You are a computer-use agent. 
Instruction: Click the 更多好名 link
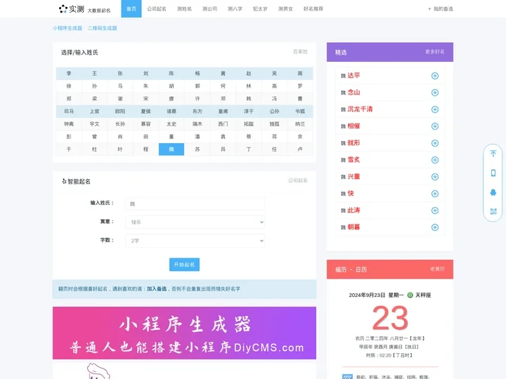pos(435,51)
